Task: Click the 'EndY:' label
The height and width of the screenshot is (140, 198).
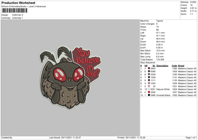Action: click(x=143, y=48)
